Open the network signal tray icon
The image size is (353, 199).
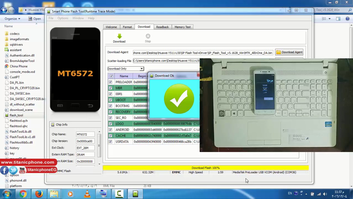point(319,194)
